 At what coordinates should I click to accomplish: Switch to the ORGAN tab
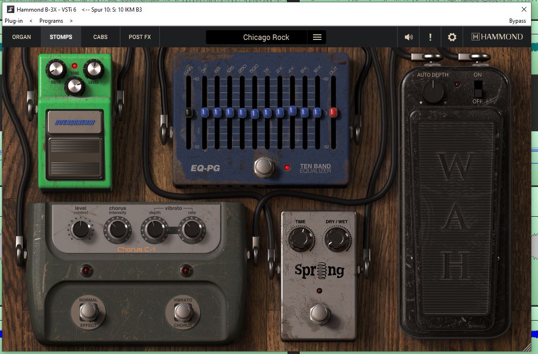[x=22, y=37]
